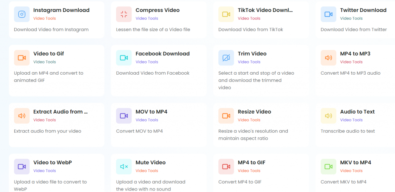The image size is (395, 192).
Task: Click the Compress Video arrows icon
Action: (124, 14)
